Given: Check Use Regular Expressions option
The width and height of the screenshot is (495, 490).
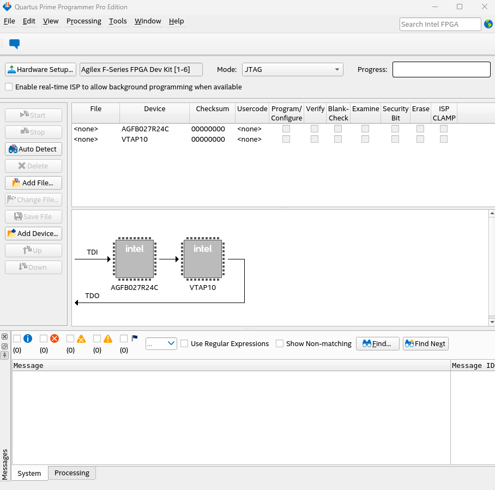Looking at the screenshot, I should coord(185,343).
